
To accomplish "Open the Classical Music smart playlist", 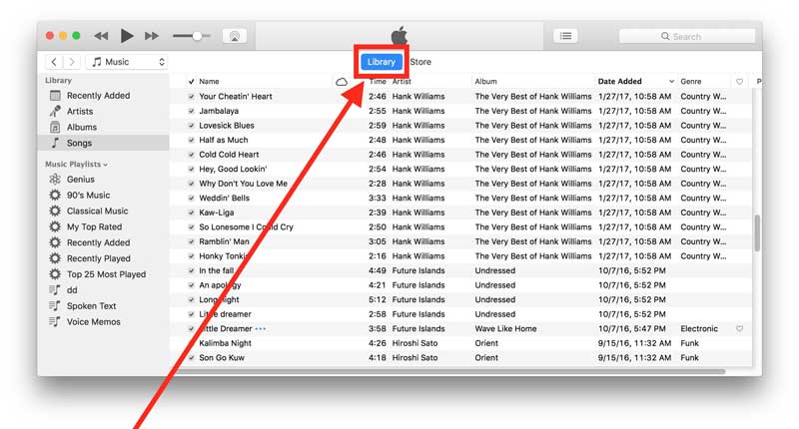I will [x=97, y=211].
